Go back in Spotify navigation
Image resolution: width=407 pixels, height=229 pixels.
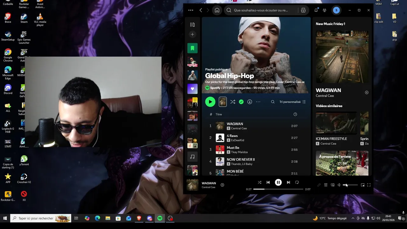[201, 10]
